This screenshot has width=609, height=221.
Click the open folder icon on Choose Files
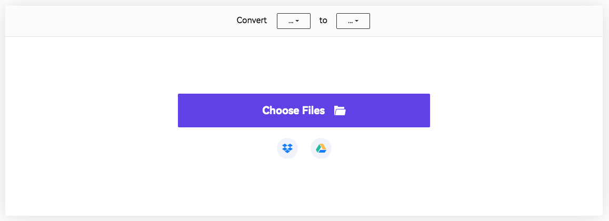(x=340, y=110)
